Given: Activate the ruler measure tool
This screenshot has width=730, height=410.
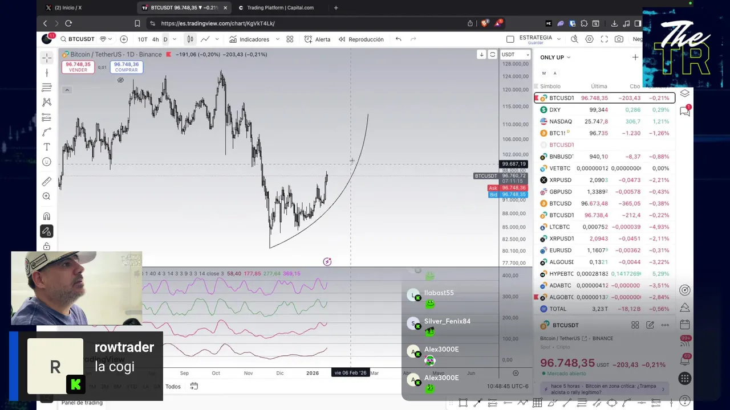Looking at the screenshot, I should pyautogui.click(x=47, y=182).
